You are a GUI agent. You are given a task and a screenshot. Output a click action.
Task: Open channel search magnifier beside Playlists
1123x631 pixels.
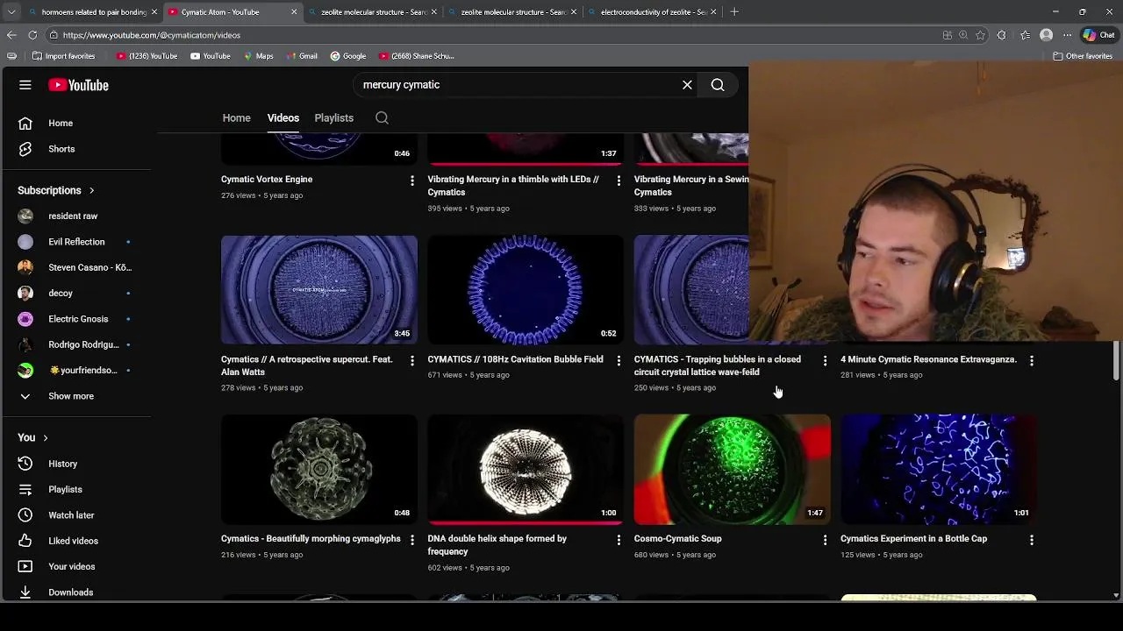coord(382,117)
